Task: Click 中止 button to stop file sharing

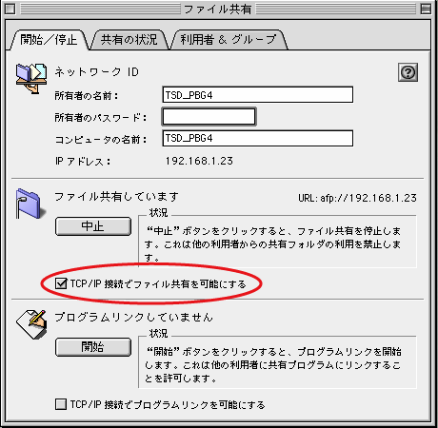Action: [93, 226]
